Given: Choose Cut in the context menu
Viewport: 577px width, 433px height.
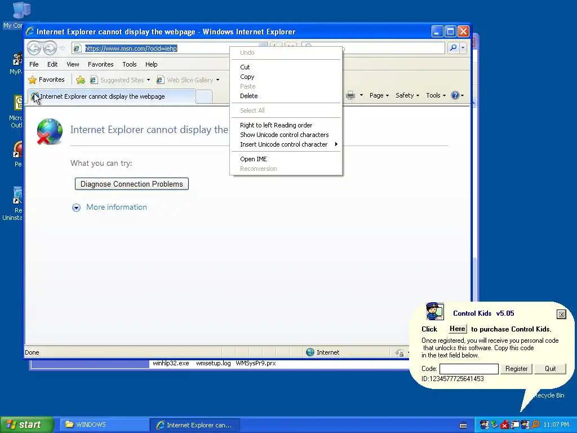Looking at the screenshot, I should tap(286, 67).
